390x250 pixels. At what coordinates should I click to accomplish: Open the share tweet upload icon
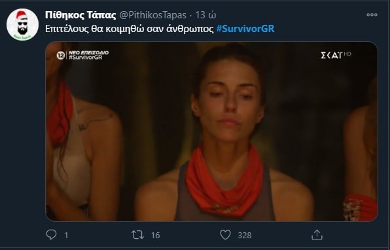[x=317, y=235]
